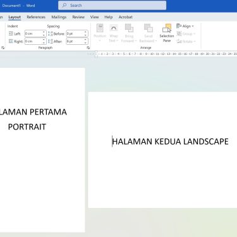Screen dimensions: 237x237
Task: Open the References tab
Action: click(36, 17)
